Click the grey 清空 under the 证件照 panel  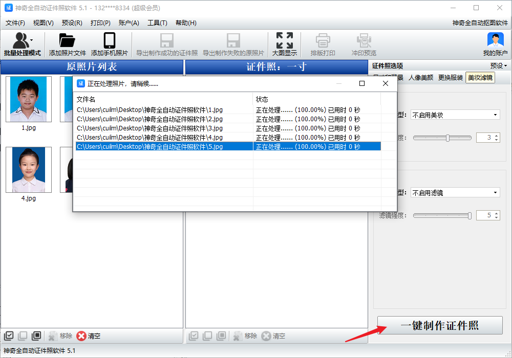pyautogui.click(x=273, y=336)
